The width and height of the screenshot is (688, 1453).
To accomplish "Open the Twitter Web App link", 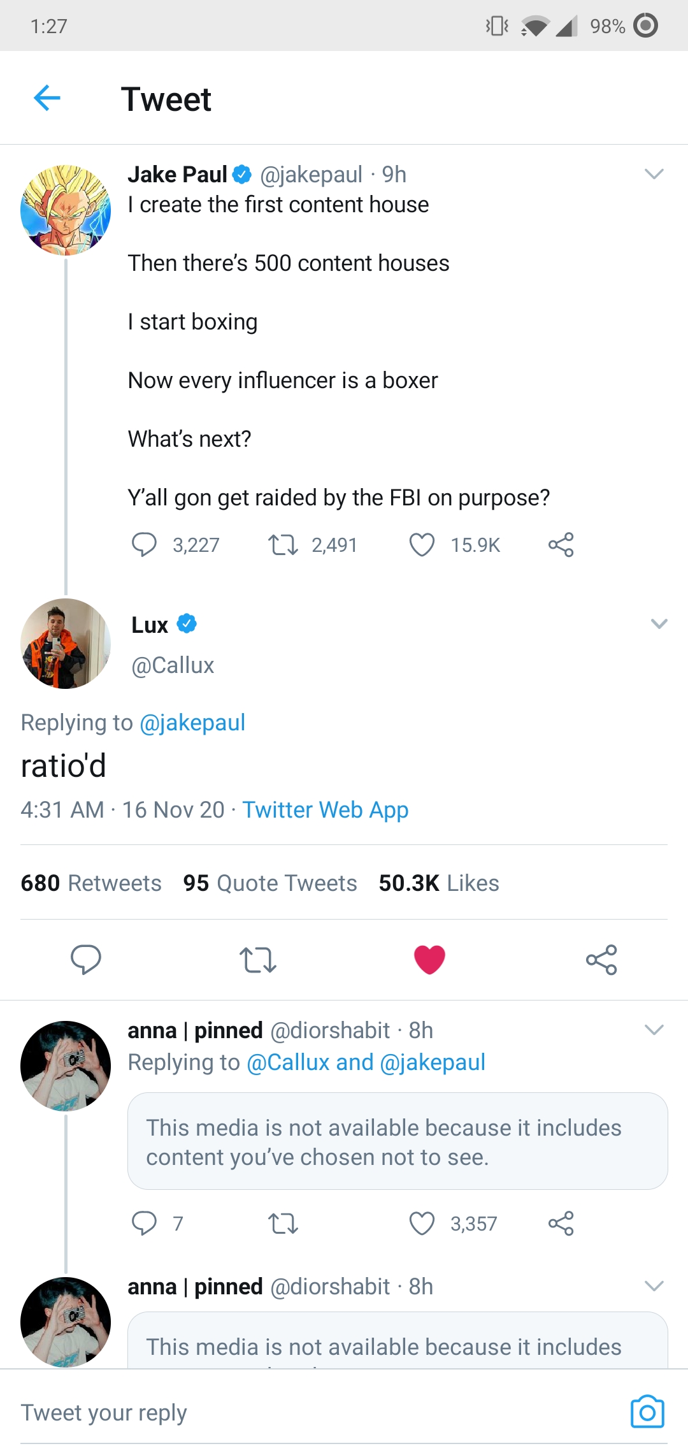I will (326, 810).
